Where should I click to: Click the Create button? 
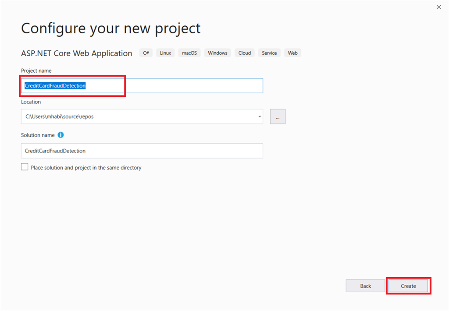(x=408, y=286)
